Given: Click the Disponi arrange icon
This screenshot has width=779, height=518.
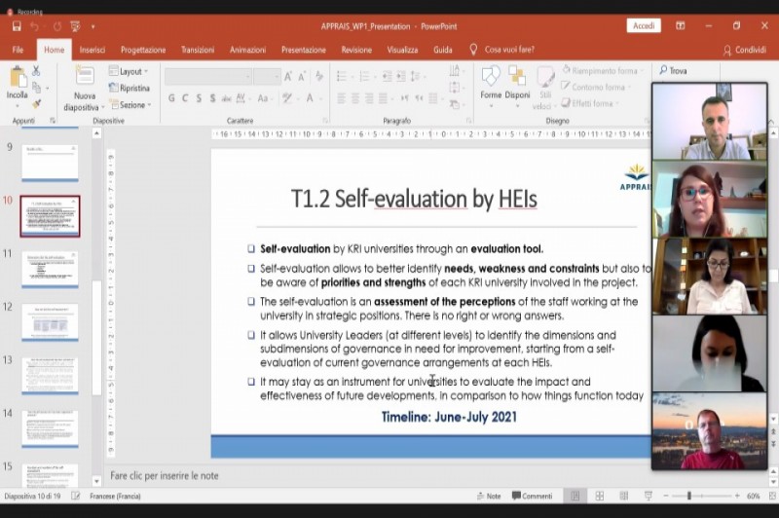Looking at the screenshot, I should click(517, 78).
